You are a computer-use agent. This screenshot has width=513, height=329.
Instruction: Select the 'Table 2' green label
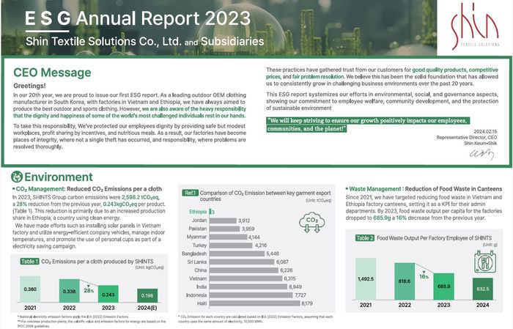(x=364, y=237)
